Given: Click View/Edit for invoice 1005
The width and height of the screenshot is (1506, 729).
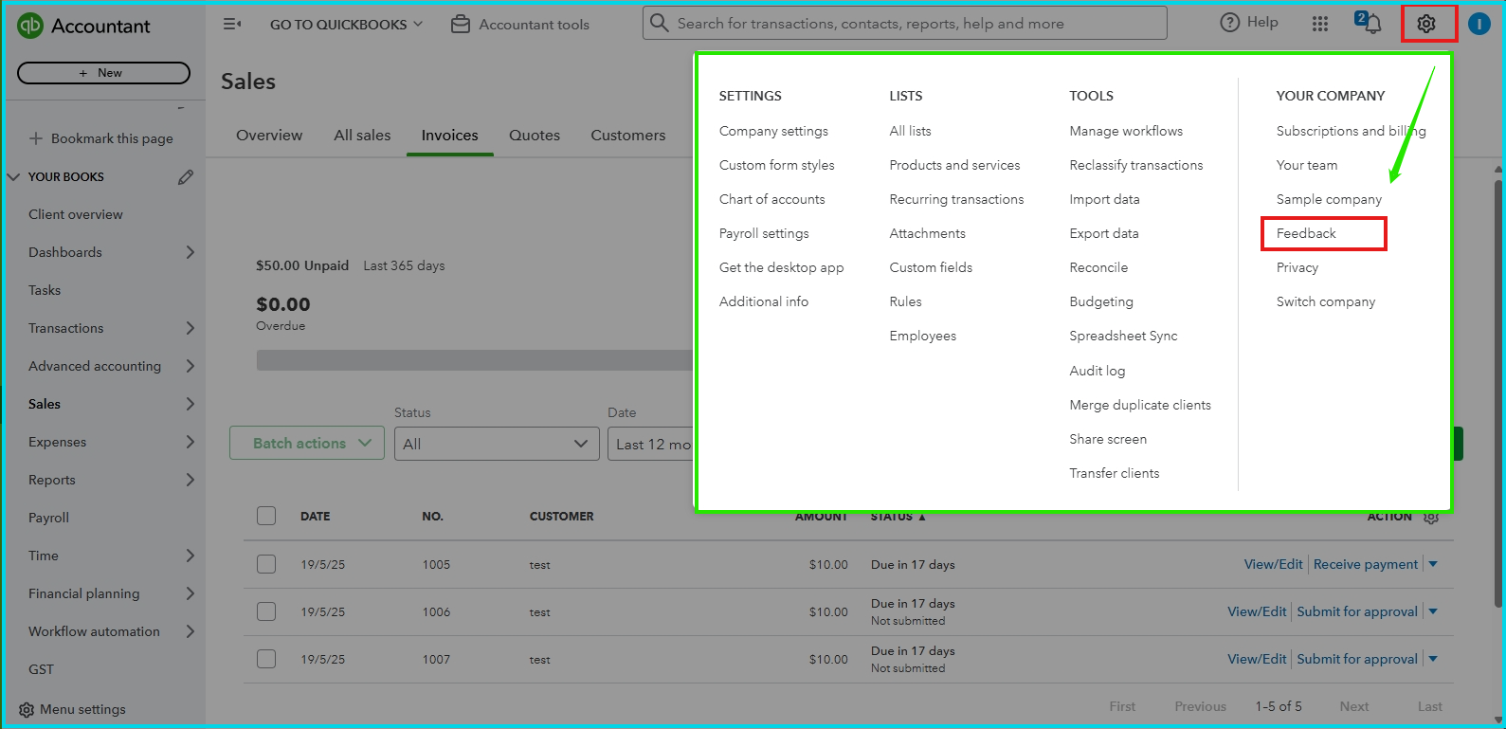Looking at the screenshot, I should [1273, 564].
